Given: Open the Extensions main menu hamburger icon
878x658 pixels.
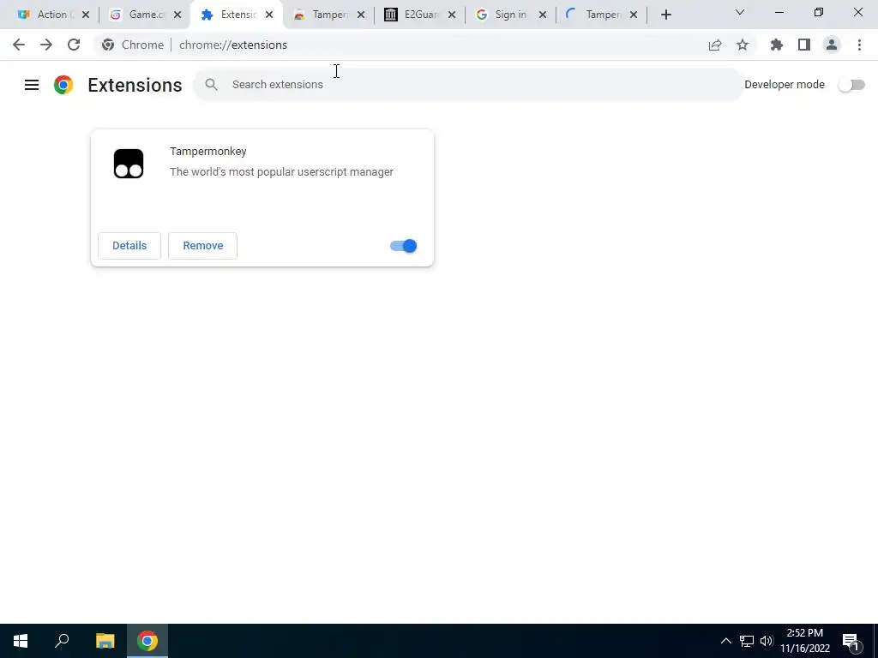Looking at the screenshot, I should tap(32, 85).
